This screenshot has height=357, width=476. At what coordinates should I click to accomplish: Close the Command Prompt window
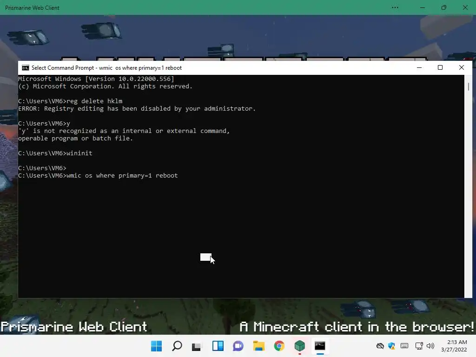[462, 67]
